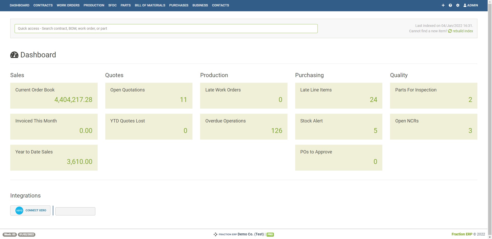Navigate to CONTACTS

click(220, 5)
